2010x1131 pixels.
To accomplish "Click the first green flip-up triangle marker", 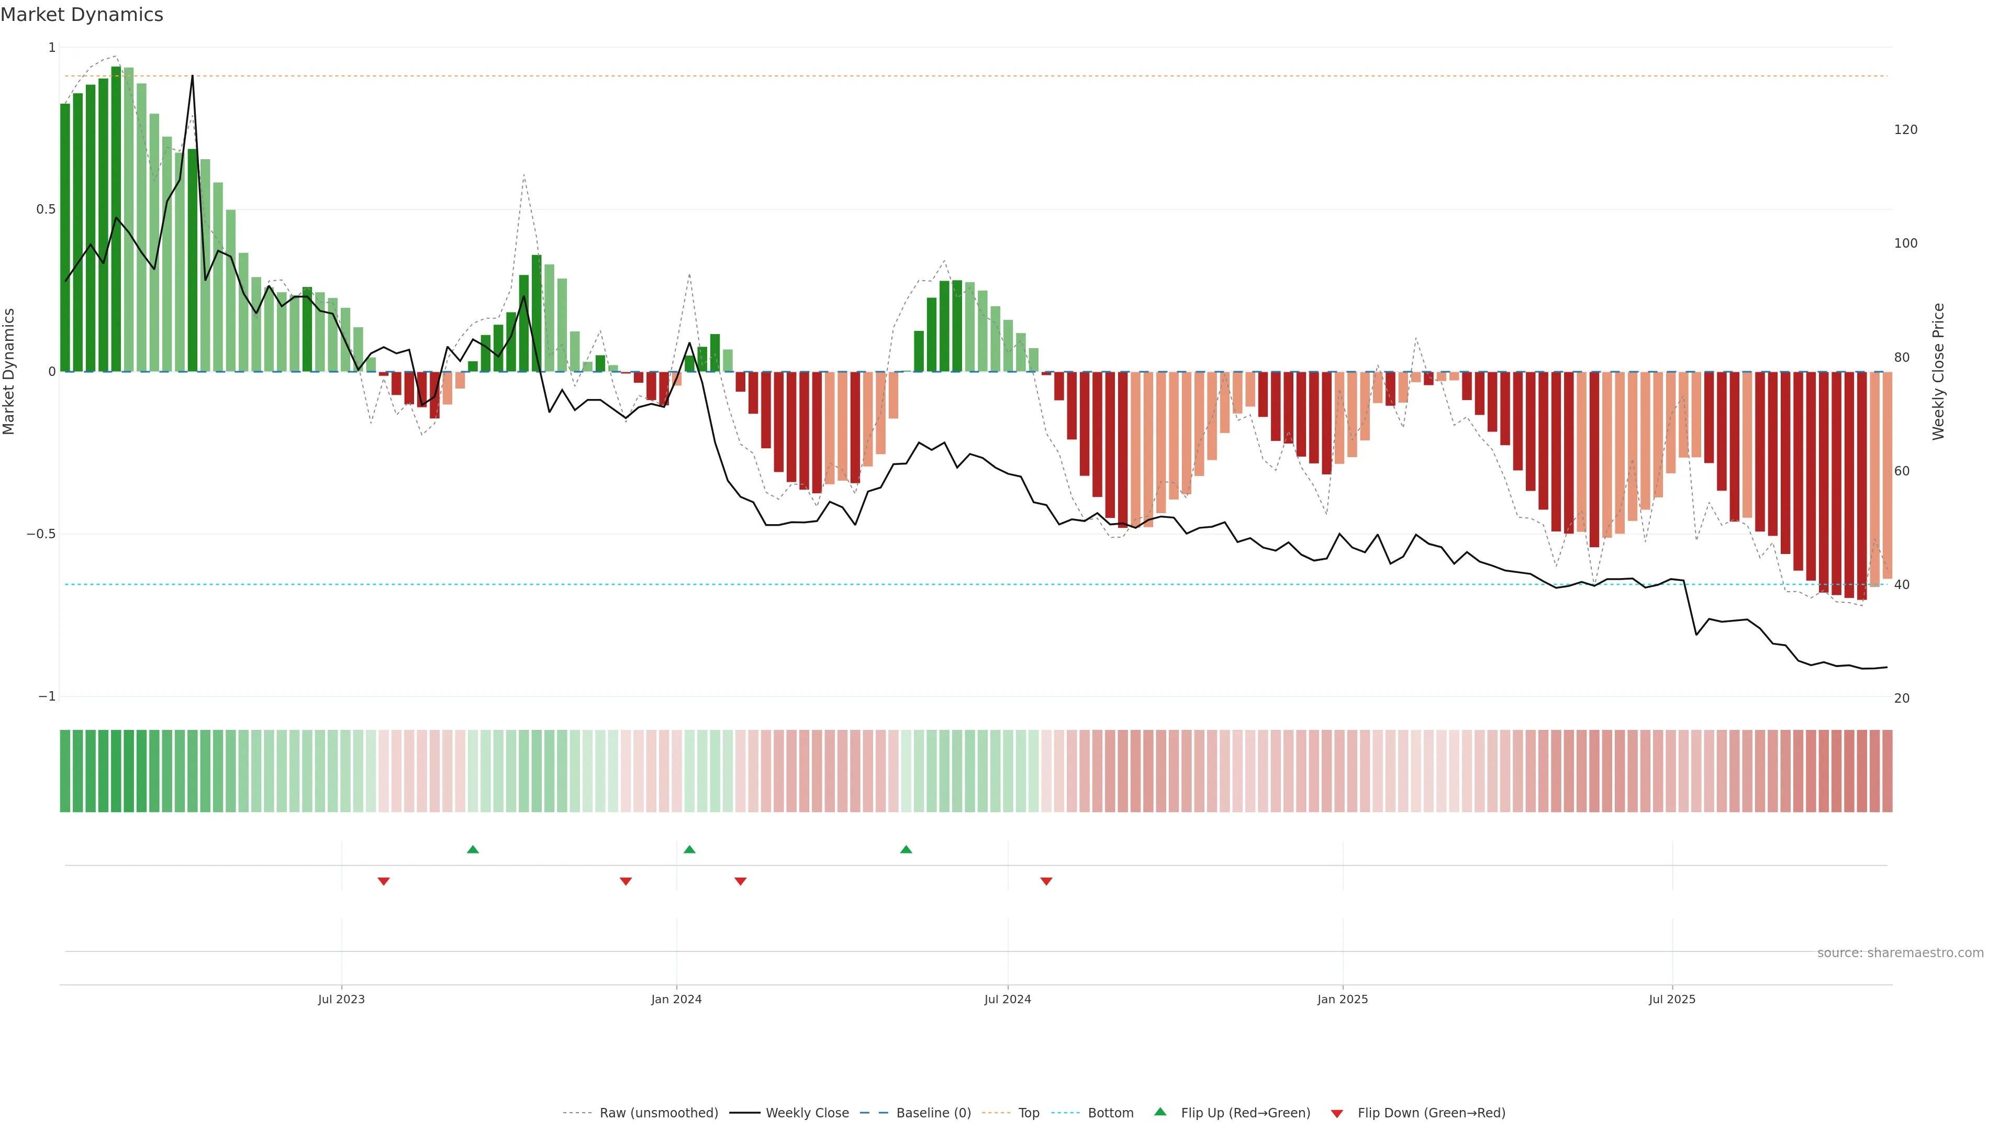I will pos(472,849).
